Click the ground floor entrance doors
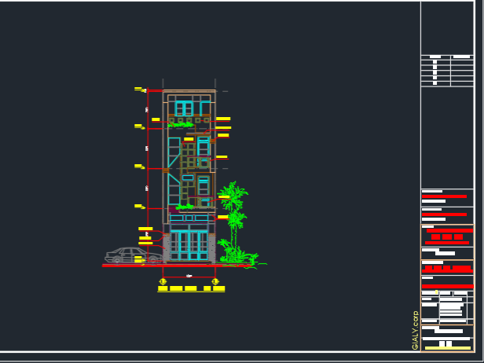 click(x=189, y=245)
